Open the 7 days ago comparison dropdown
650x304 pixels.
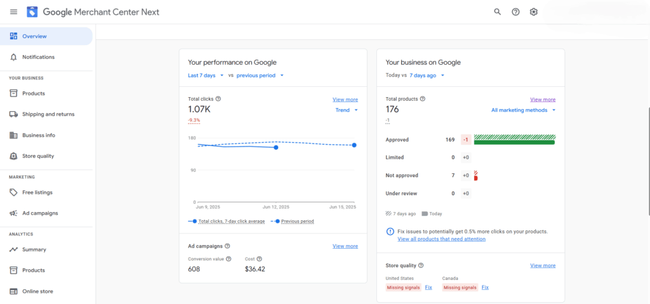[427, 76]
